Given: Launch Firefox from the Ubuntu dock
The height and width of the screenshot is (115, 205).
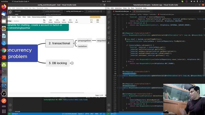Looking at the screenshot, I should click(4, 6).
